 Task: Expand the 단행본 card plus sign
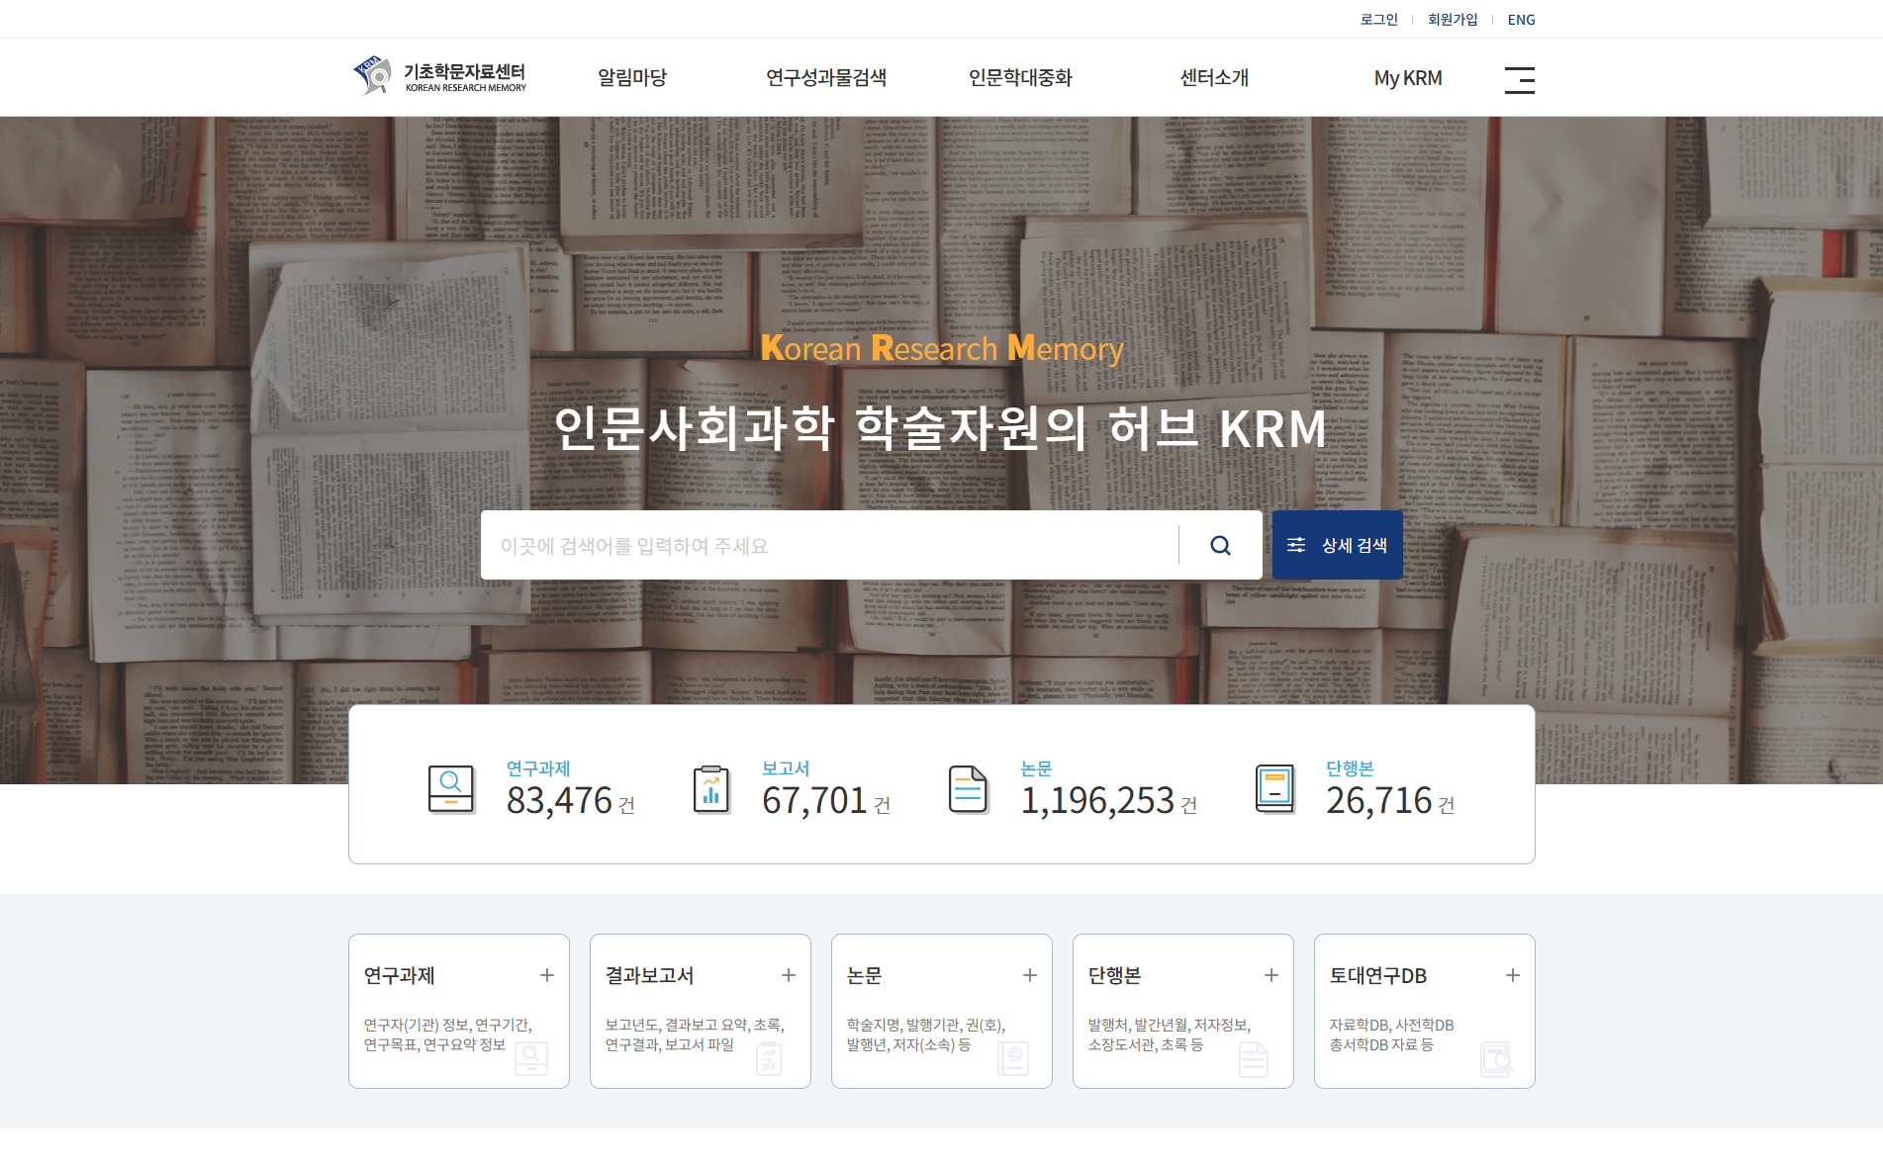tap(1271, 975)
